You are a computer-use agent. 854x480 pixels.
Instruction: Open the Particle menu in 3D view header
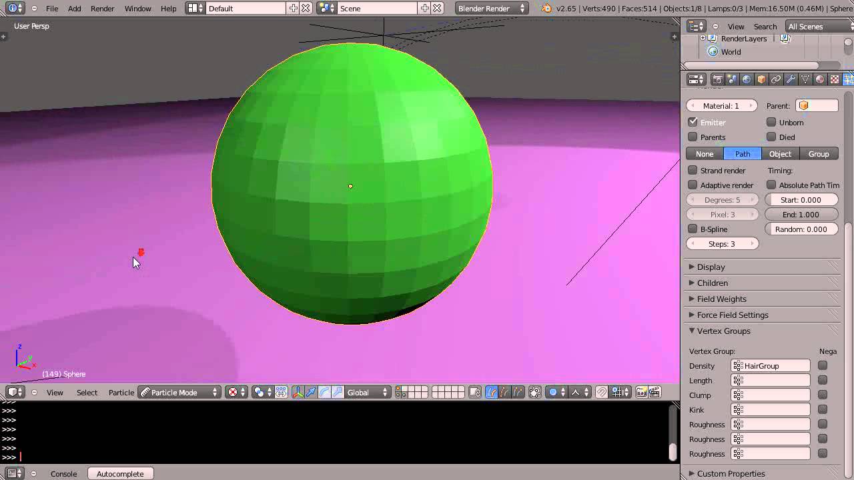tap(121, 392)
